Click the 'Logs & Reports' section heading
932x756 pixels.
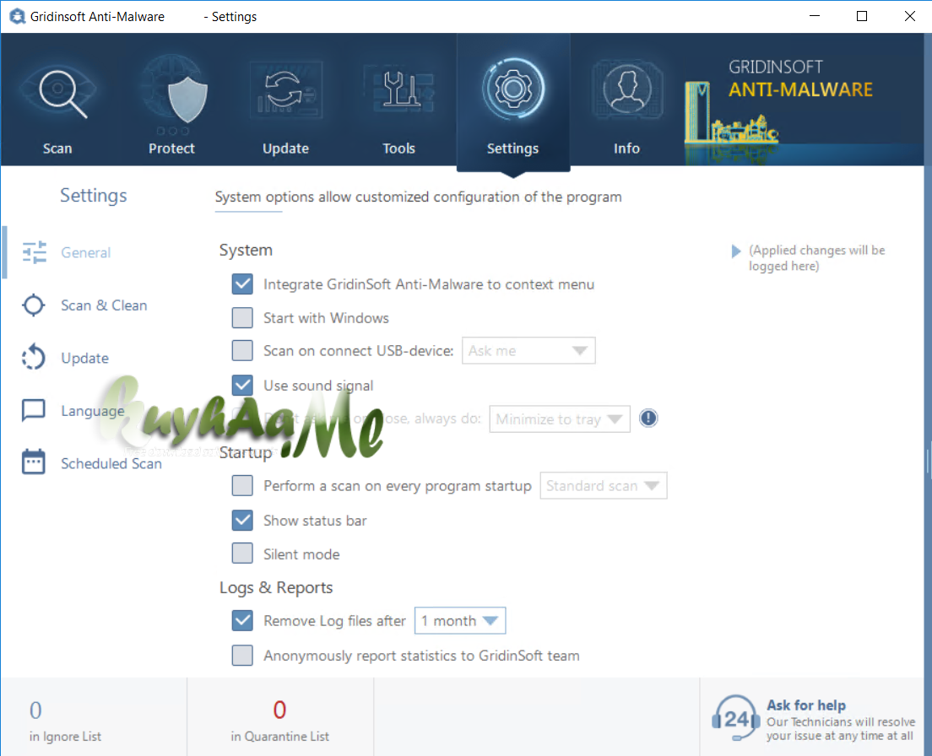[276, 587]
